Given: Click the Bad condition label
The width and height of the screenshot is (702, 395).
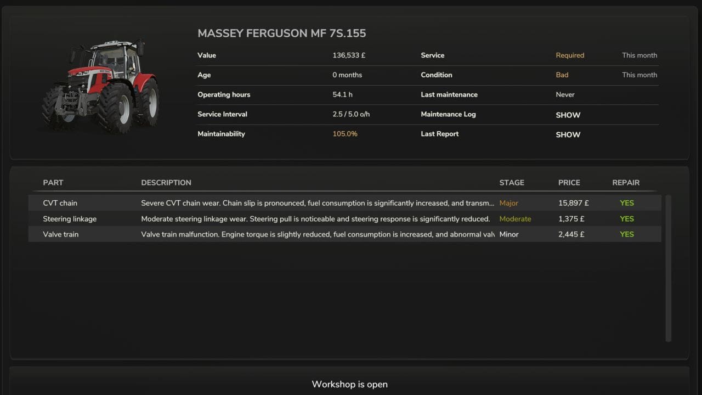Looking at the screenshot, I should tap(562, 75).
